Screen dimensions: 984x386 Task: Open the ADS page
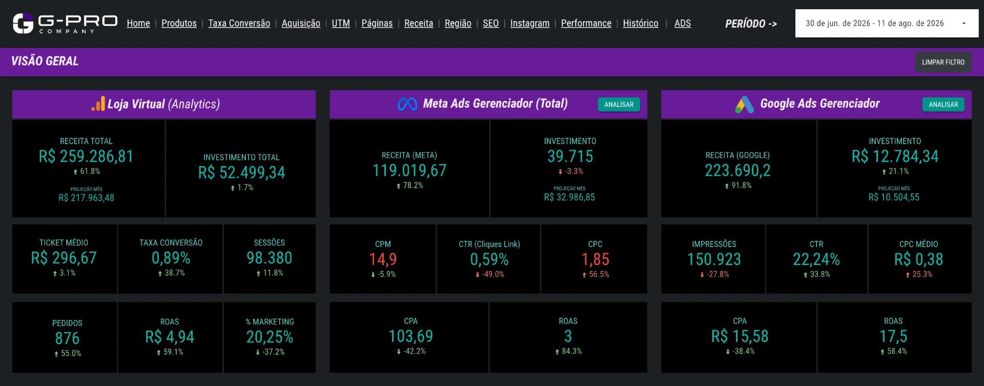(683, 23)
